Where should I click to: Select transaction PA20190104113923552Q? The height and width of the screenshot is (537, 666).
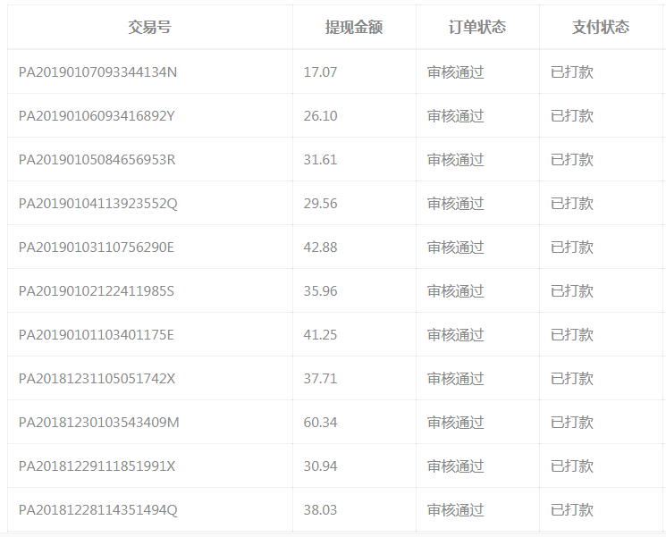[97, 204]
